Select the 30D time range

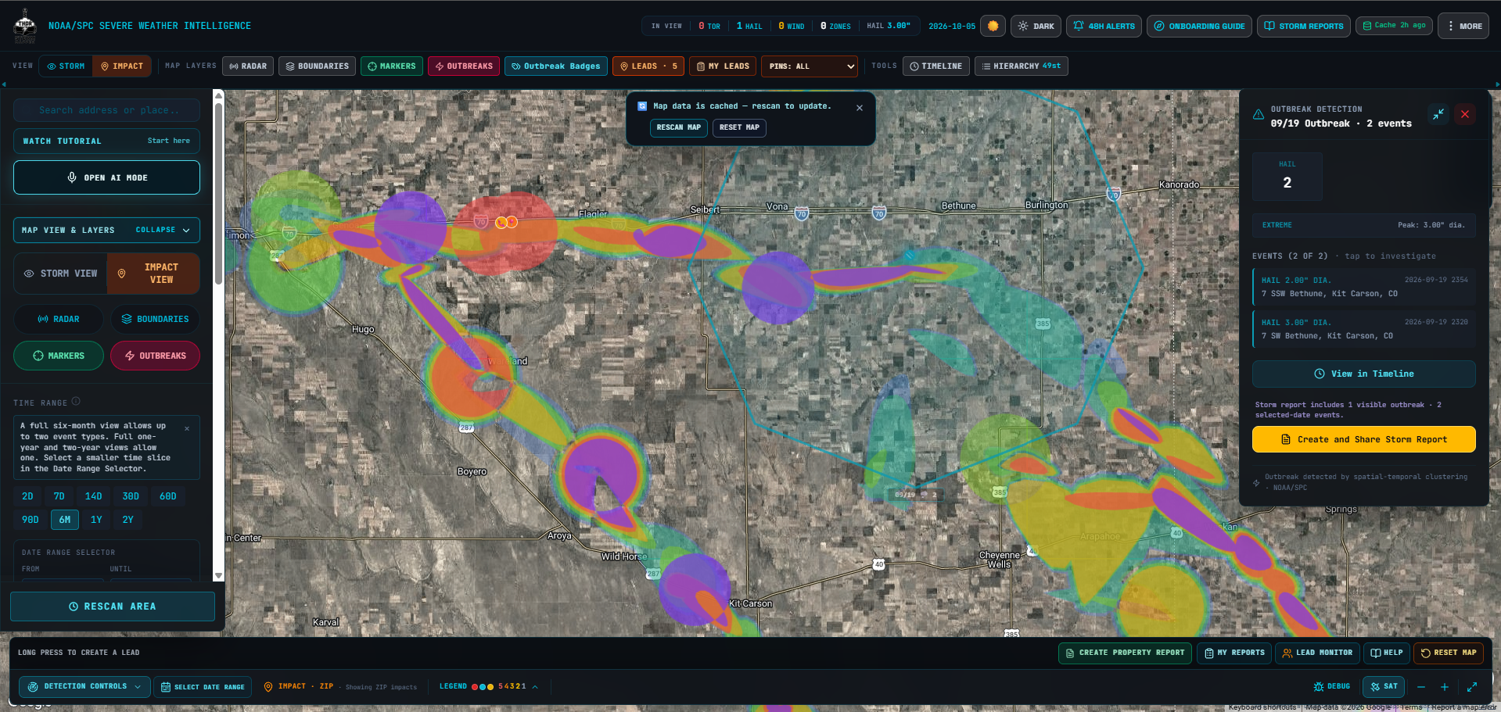(x=131, y=496)
